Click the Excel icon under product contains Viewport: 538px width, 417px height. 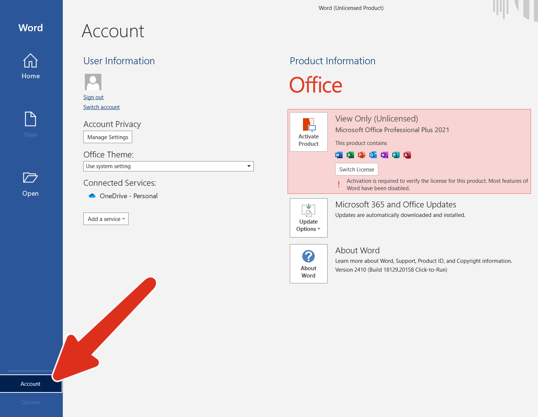click(350, 155)
